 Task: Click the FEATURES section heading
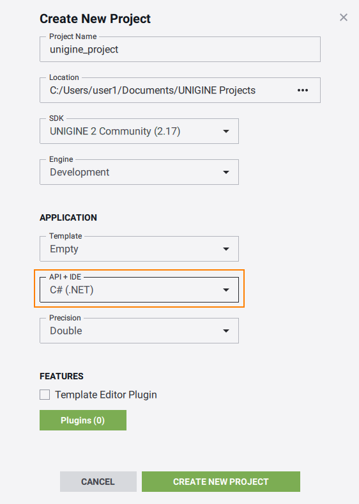coord(62,376)
